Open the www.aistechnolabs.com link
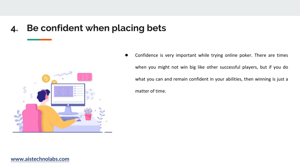 pos(40,159)
